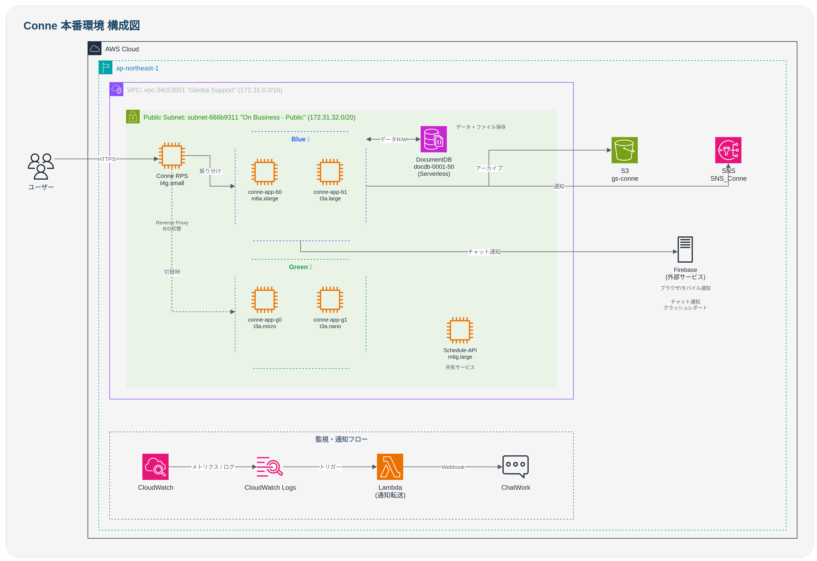Image resolution: width=817 pixels, height=561 pixels.
Task: Select the Firebase external server icon
Action: pos(685,249)
